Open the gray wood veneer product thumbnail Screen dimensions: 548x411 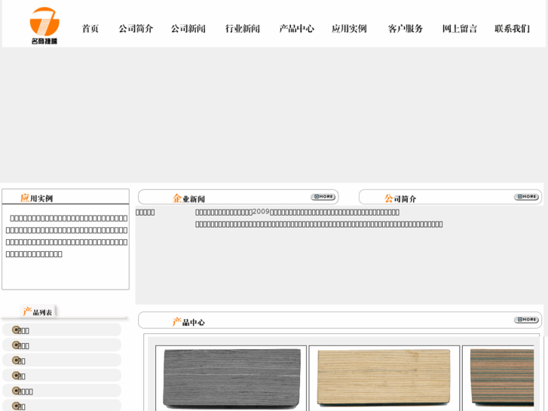231,379
